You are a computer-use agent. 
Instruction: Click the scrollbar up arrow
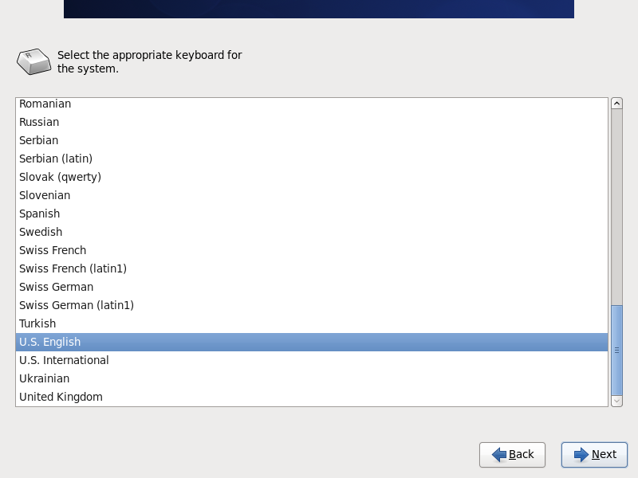616,104
